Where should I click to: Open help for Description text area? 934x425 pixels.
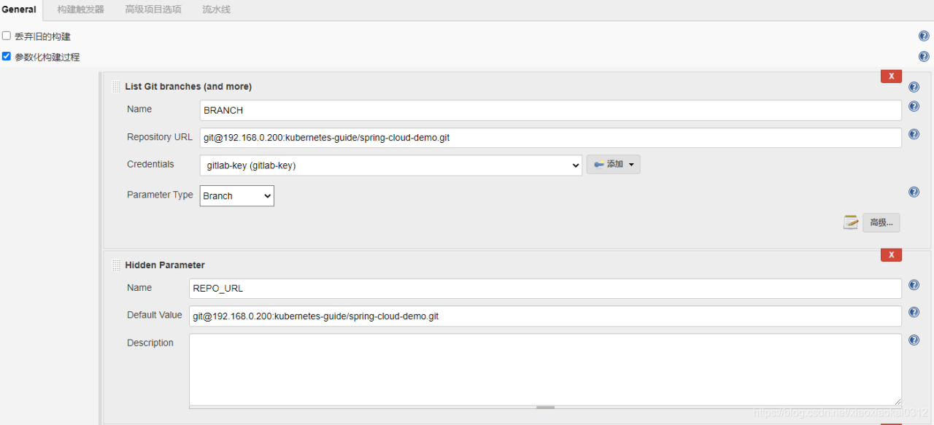pos(914,340)
